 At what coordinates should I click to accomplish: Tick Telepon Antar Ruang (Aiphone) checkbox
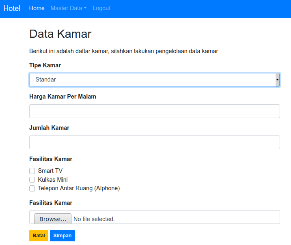(x=32, y=189)
